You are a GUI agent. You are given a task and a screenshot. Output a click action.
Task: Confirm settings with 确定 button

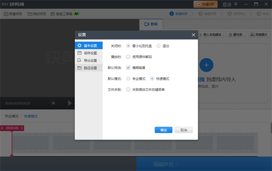[x=163, y=130]
